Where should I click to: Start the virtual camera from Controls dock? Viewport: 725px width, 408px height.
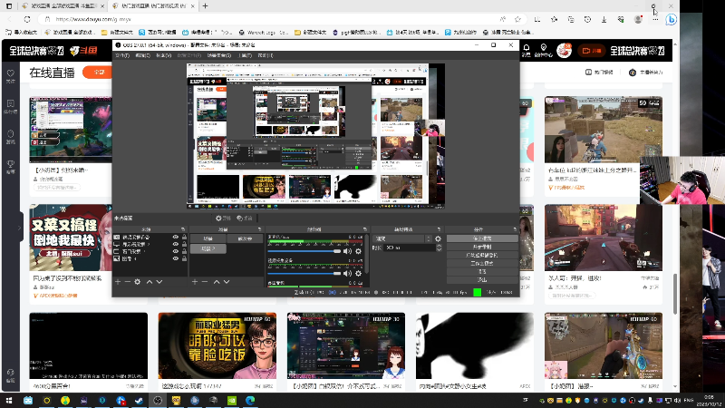(482, 255)
